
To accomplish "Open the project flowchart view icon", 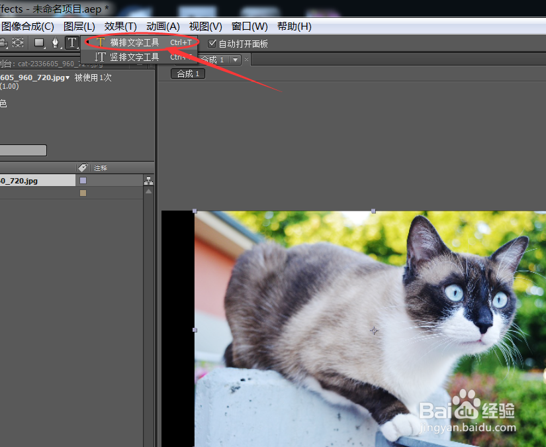I will (x=148, y=181).
